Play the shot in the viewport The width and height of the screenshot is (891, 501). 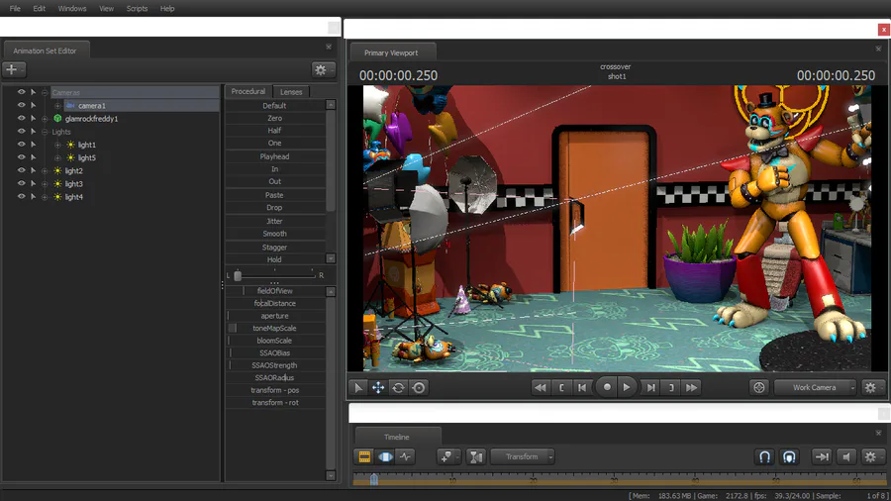tap(627, 387)
